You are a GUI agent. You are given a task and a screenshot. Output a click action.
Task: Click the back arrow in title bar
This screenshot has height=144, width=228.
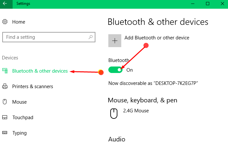tap(5, 4)
